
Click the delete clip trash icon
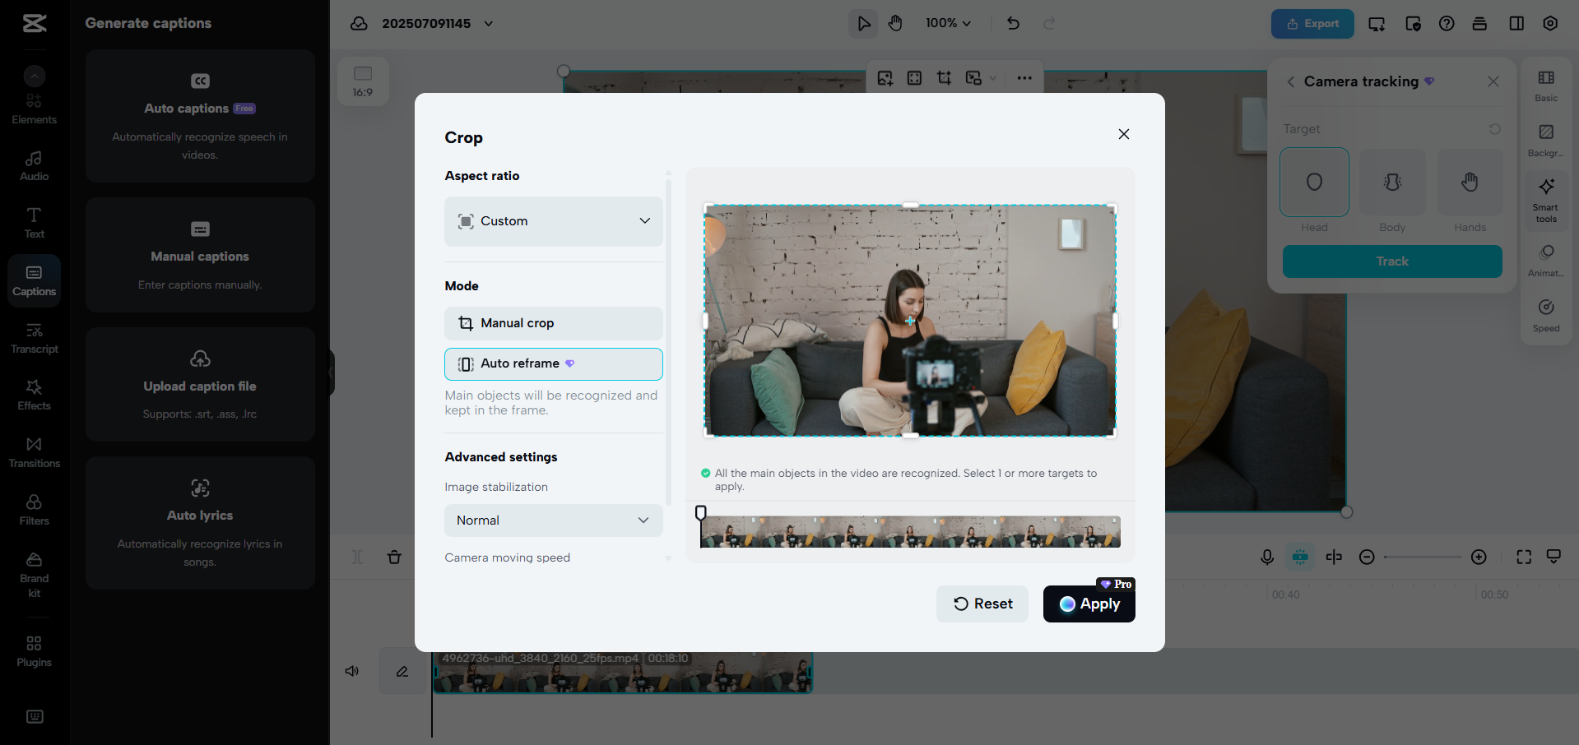[395, 557]
